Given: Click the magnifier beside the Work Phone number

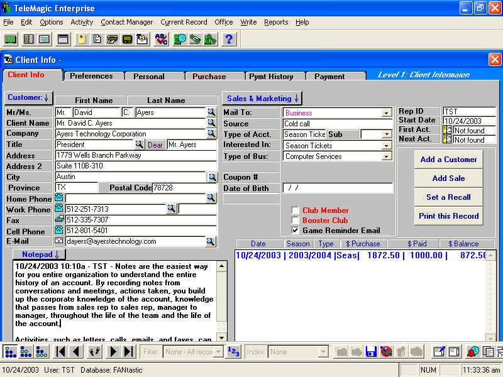Looking at the screenshot, I should [172, 209].
